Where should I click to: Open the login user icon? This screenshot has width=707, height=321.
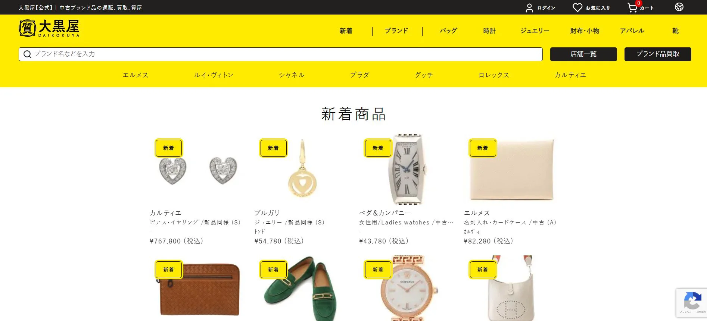pos(529,8)
